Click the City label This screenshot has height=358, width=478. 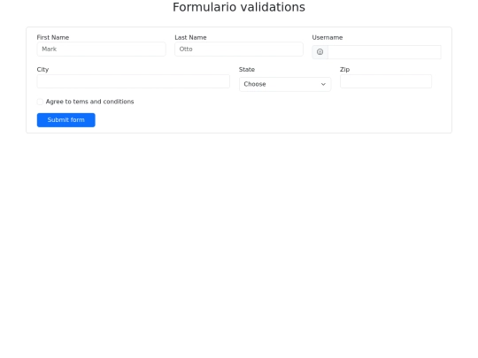(42, 70)
